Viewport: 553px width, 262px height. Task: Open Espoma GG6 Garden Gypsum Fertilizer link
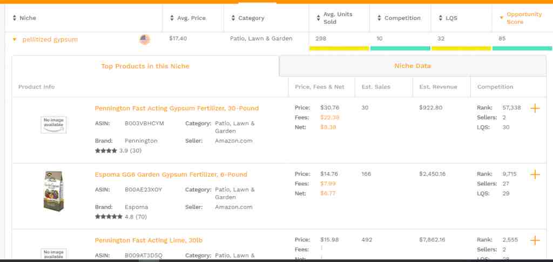[x=171, y=174]
